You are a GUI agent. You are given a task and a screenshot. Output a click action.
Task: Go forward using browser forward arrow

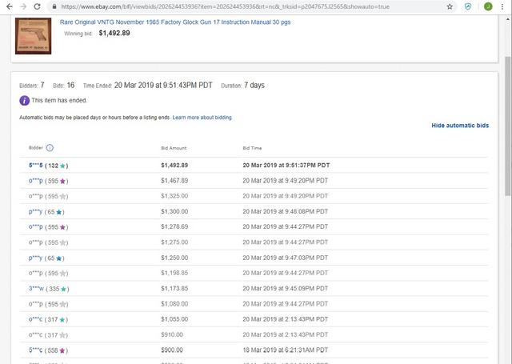[x=23, y=6]
